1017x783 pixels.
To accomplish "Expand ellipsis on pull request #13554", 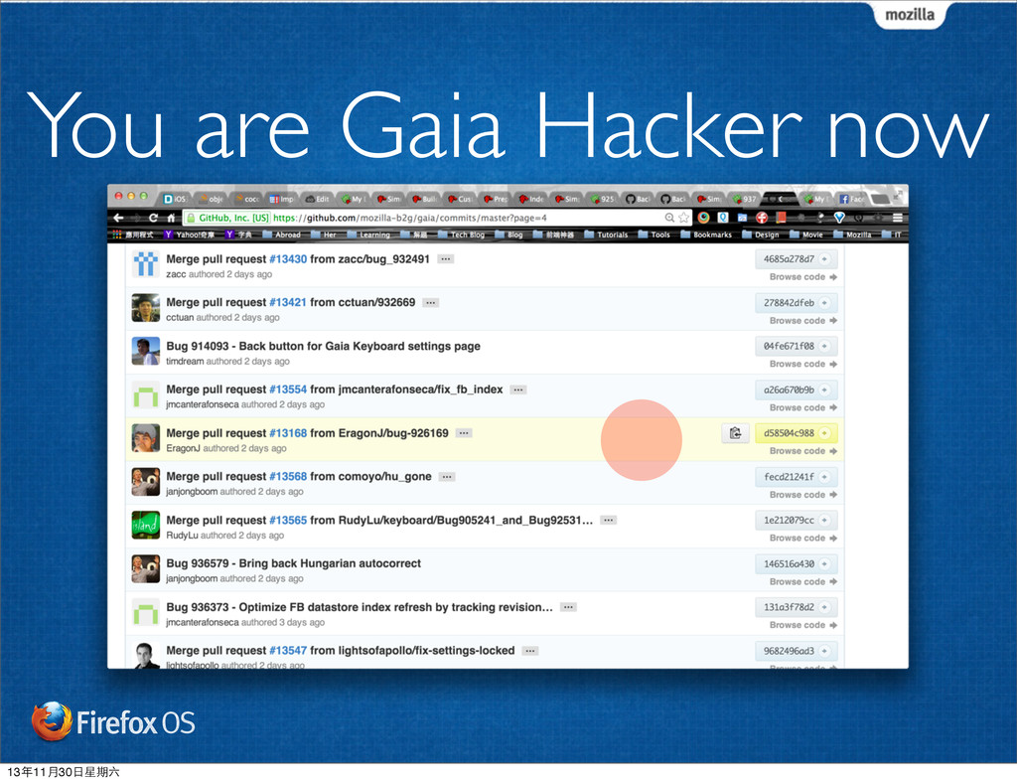I will click(x=518, y=390).
